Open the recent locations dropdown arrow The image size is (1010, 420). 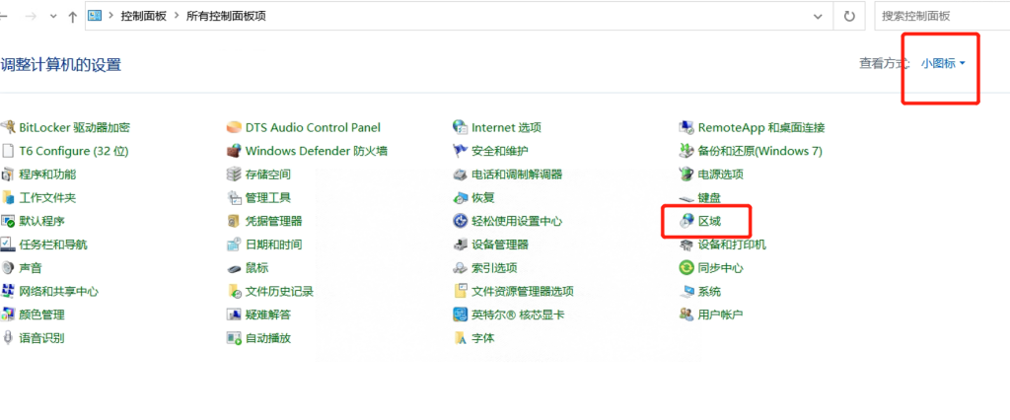tap(53, 16)
